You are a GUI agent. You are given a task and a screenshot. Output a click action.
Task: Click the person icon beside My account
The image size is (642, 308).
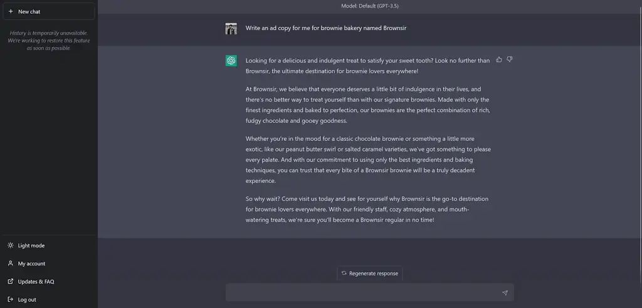point(11,264)
